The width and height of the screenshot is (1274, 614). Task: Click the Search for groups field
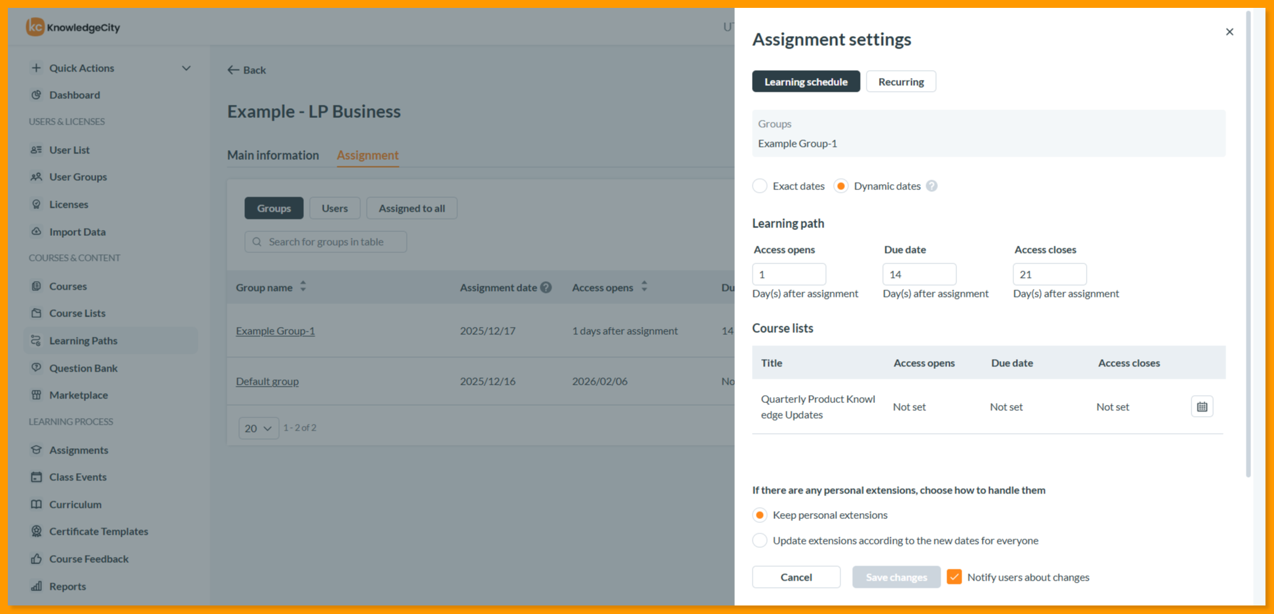point(326,242)
